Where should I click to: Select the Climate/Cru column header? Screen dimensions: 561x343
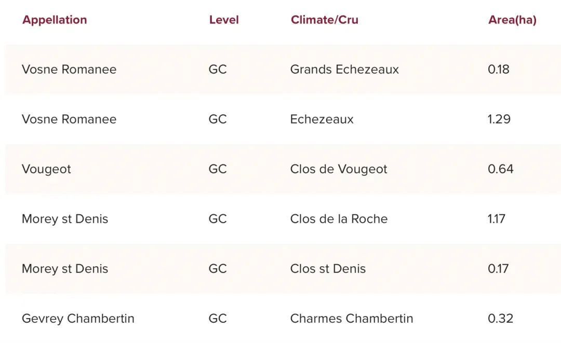(324, 20)
